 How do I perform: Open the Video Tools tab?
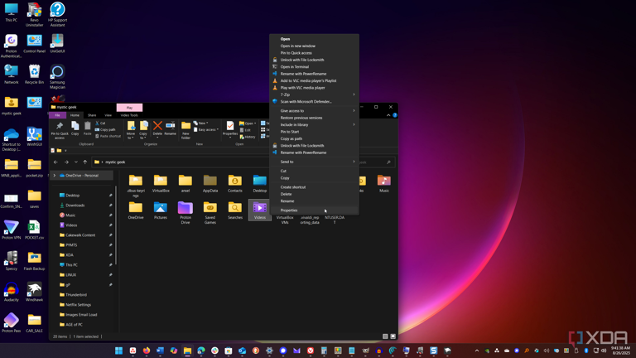point(129,115)
